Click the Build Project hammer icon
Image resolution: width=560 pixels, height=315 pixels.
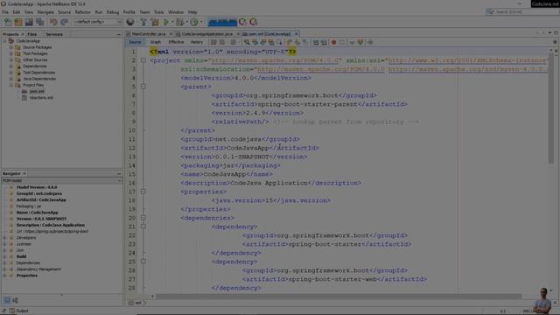tap(143, 22)
